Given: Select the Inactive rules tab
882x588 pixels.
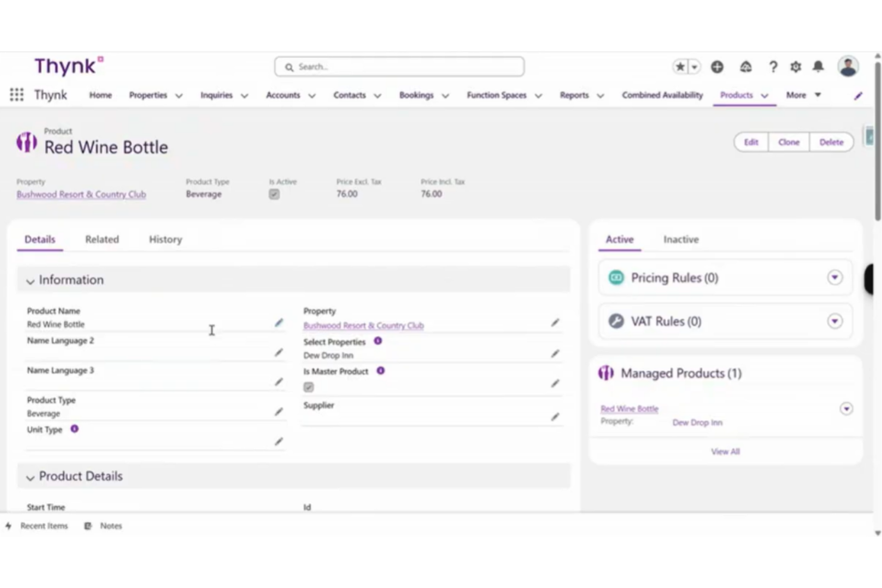Looking at the screenshot, I should tap(681, 239).
